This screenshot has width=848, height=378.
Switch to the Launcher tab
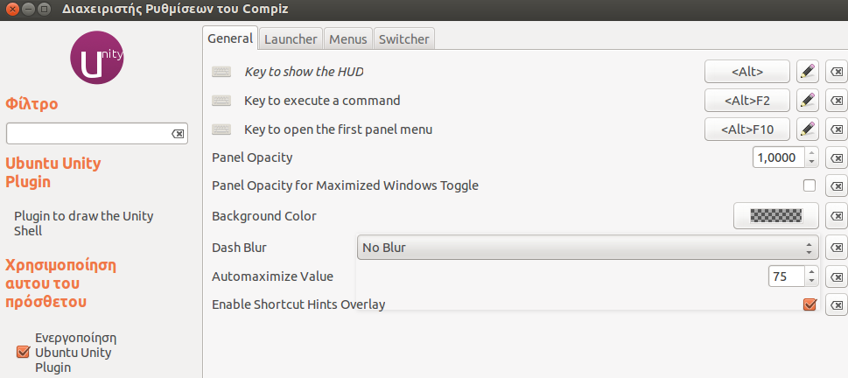(290, 38)
